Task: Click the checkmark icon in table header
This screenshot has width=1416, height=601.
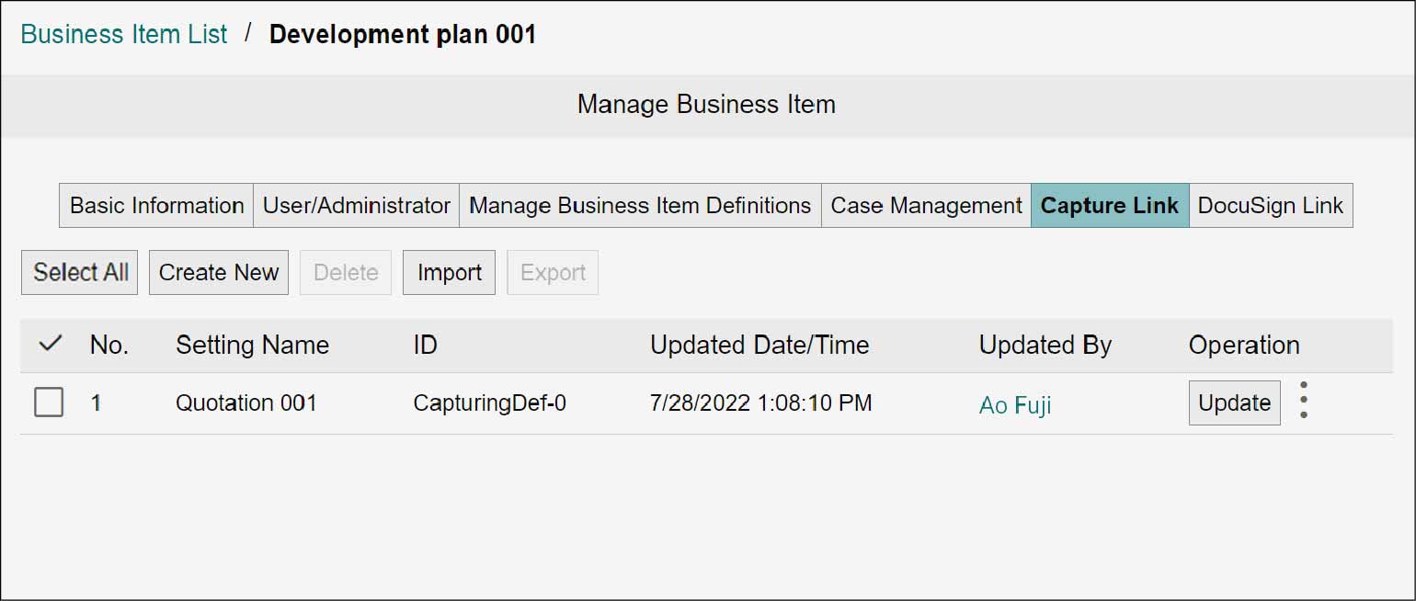Action: (x=51, y=345)
